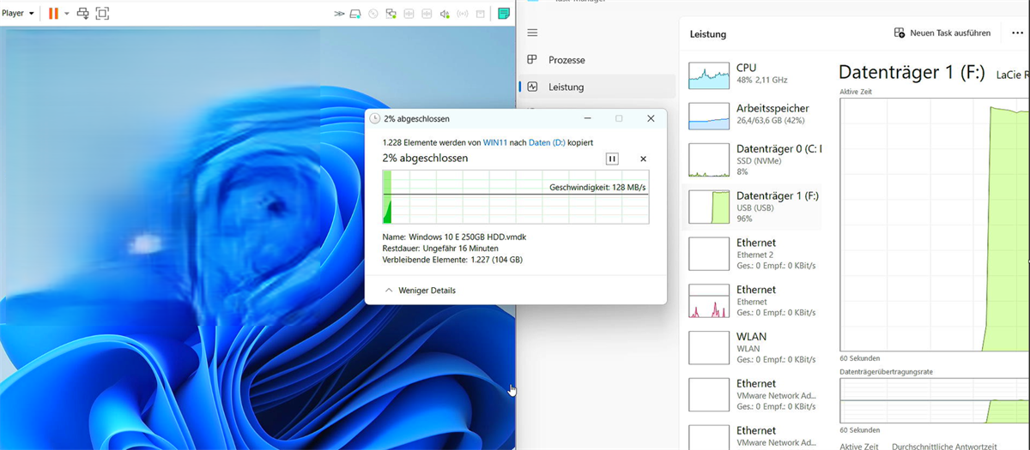Click the CD/DVD drive device icon
Viewport: 1030px width, 450px height.
373,14
